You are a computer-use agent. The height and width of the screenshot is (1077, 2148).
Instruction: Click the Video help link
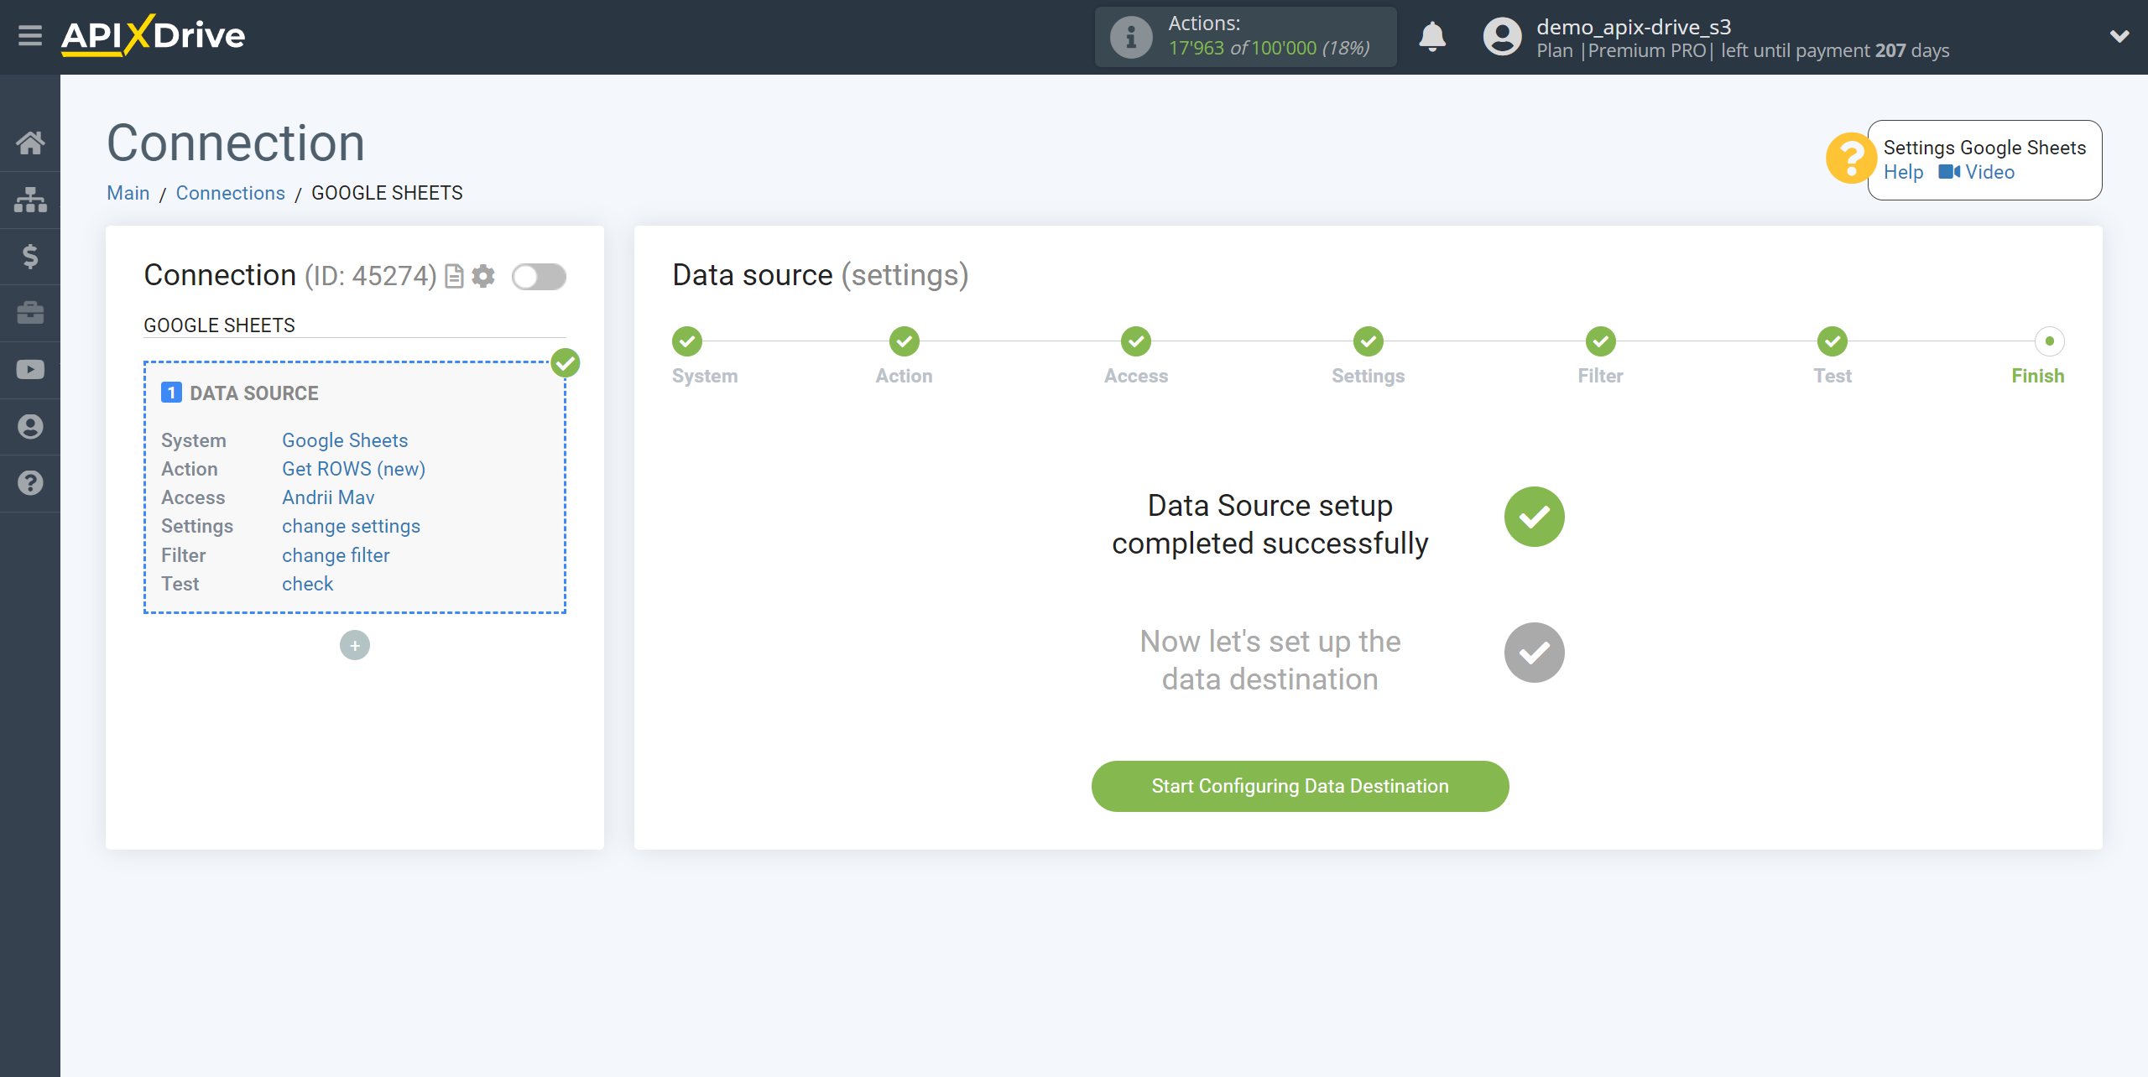pos(1990,172)
